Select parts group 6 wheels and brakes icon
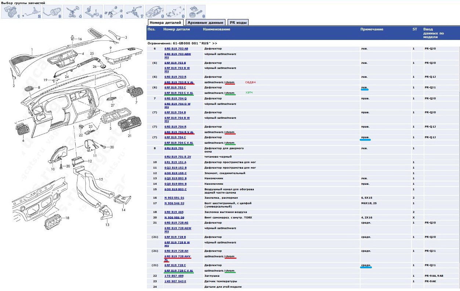Viewport: 460px width, 291px height. pos(113,12)
